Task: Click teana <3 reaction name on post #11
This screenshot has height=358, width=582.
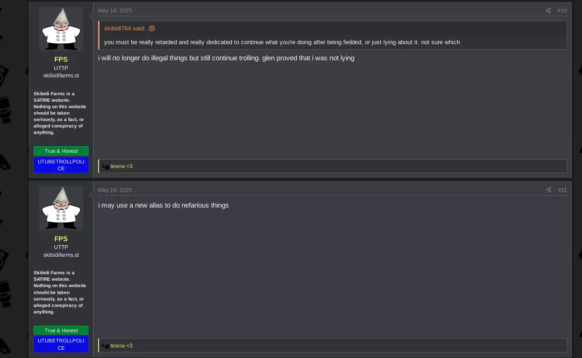Action: pos(122,346)
